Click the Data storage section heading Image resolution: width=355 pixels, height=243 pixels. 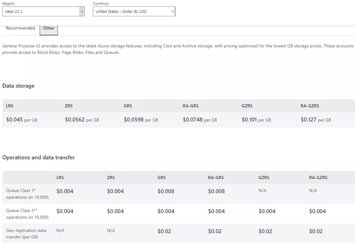(x=18, y=86)
